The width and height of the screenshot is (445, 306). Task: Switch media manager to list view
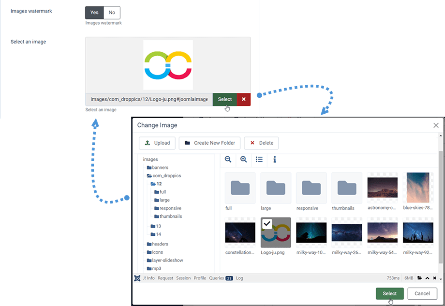click(259, 159)
